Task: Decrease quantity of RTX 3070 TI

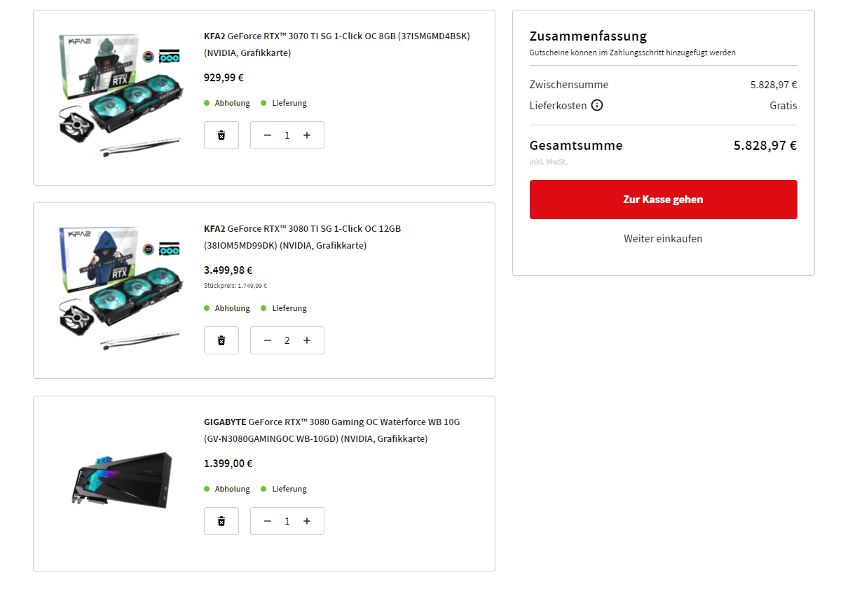Action: pos(268,135)
